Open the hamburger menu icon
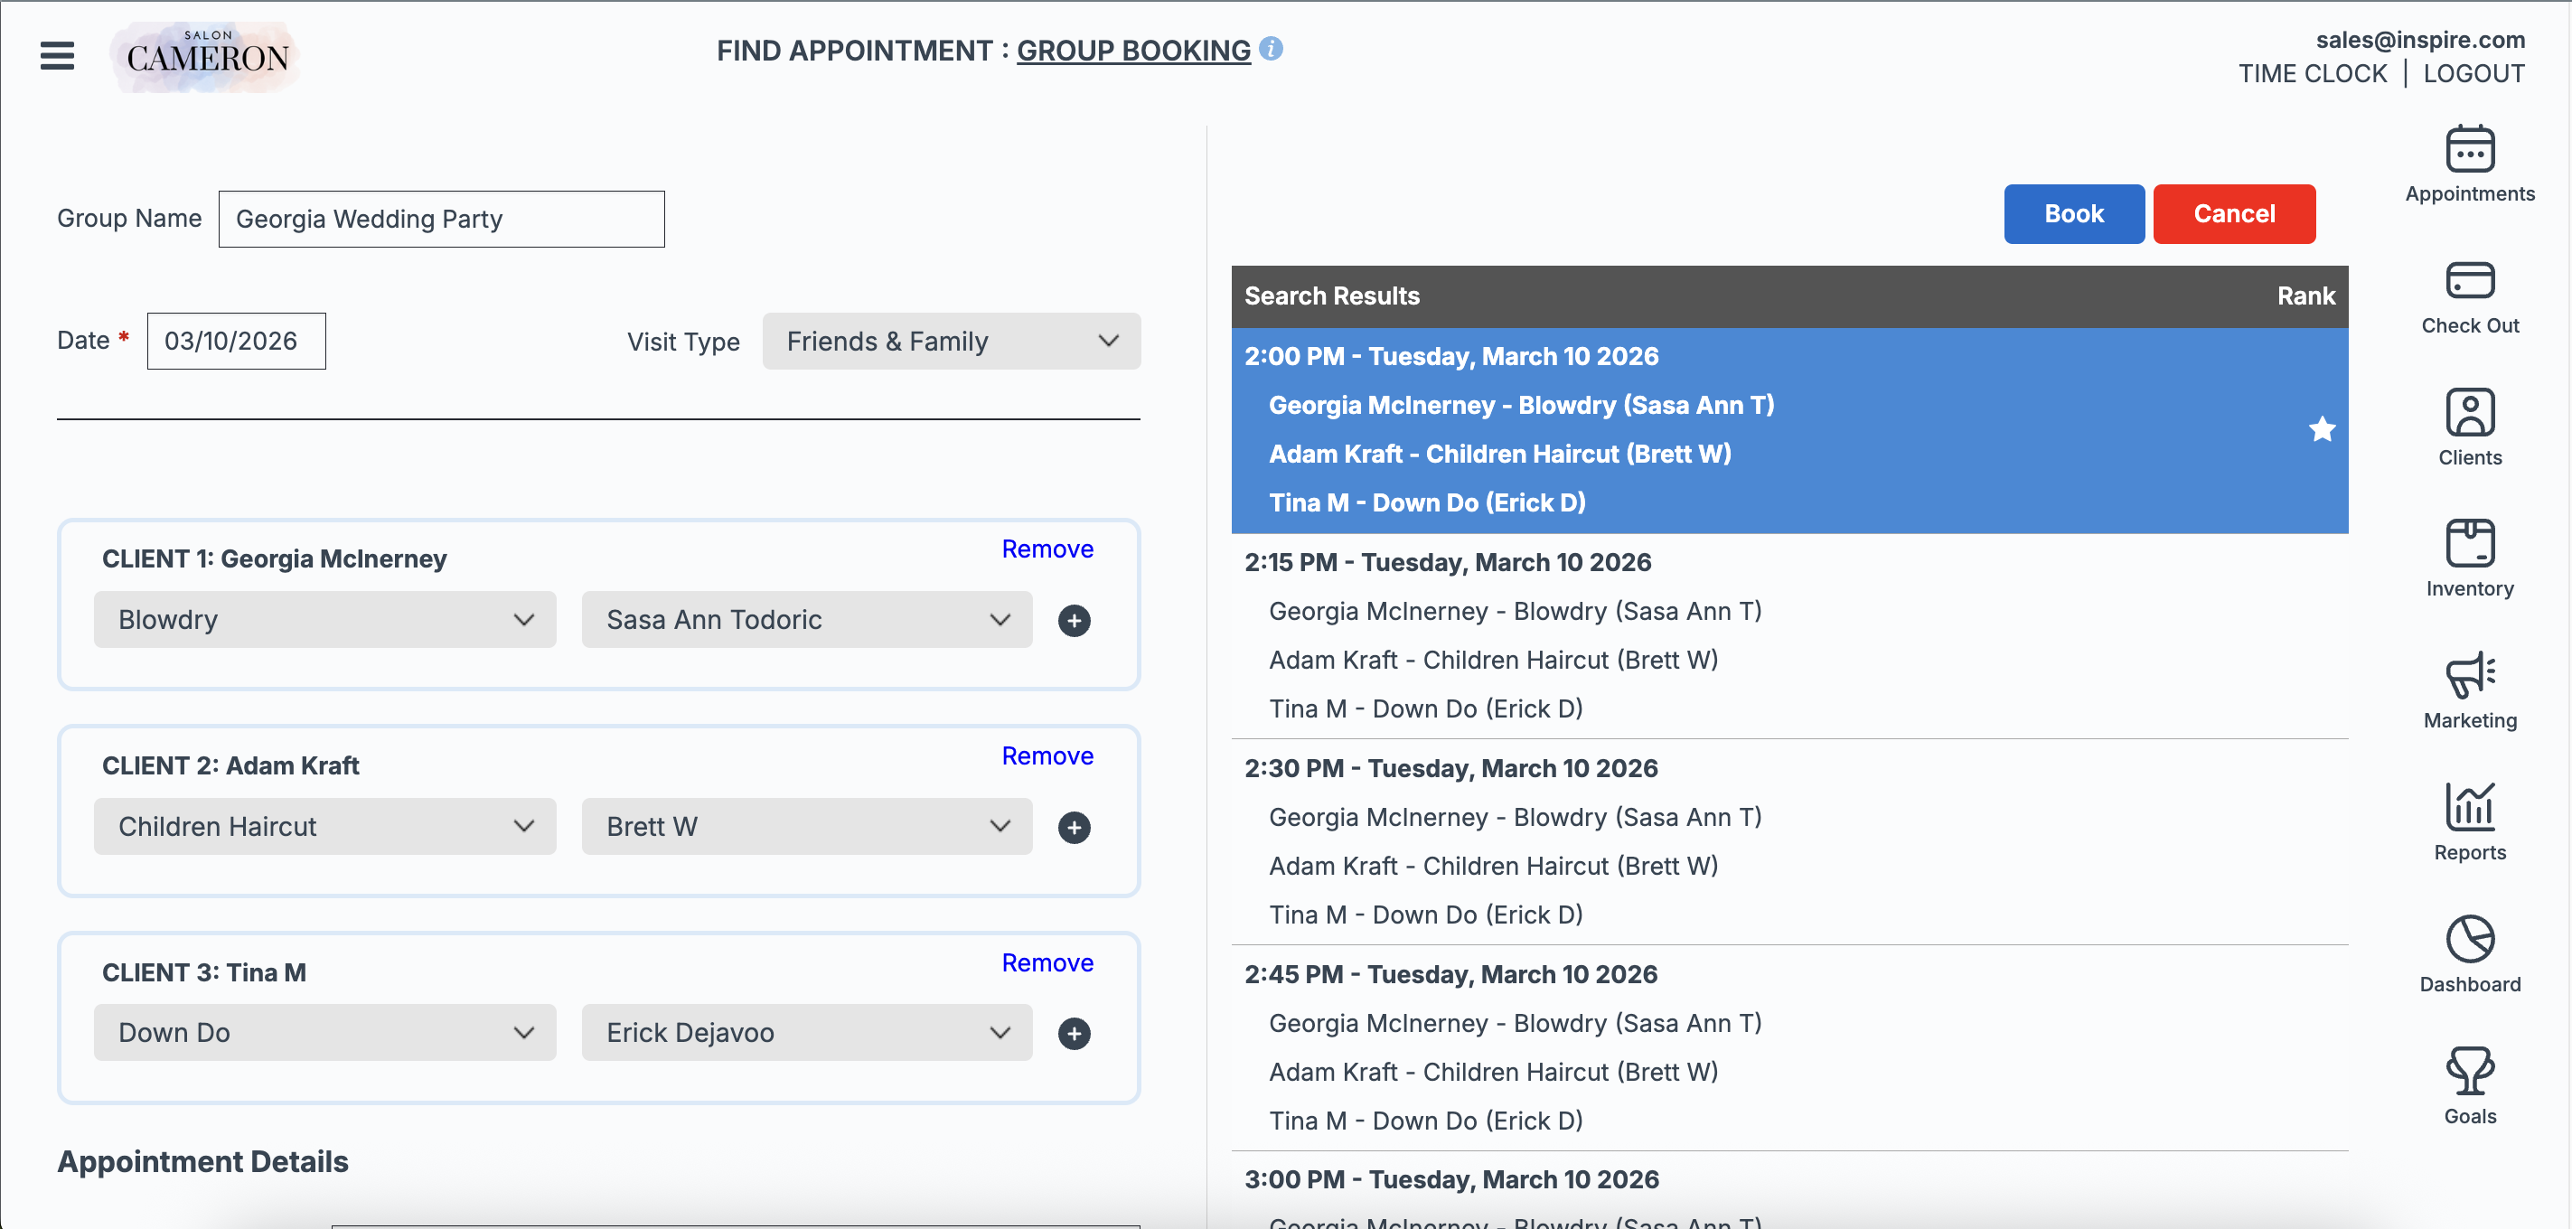Viewport: 2572px width, 1229px height. coord(57,55)
